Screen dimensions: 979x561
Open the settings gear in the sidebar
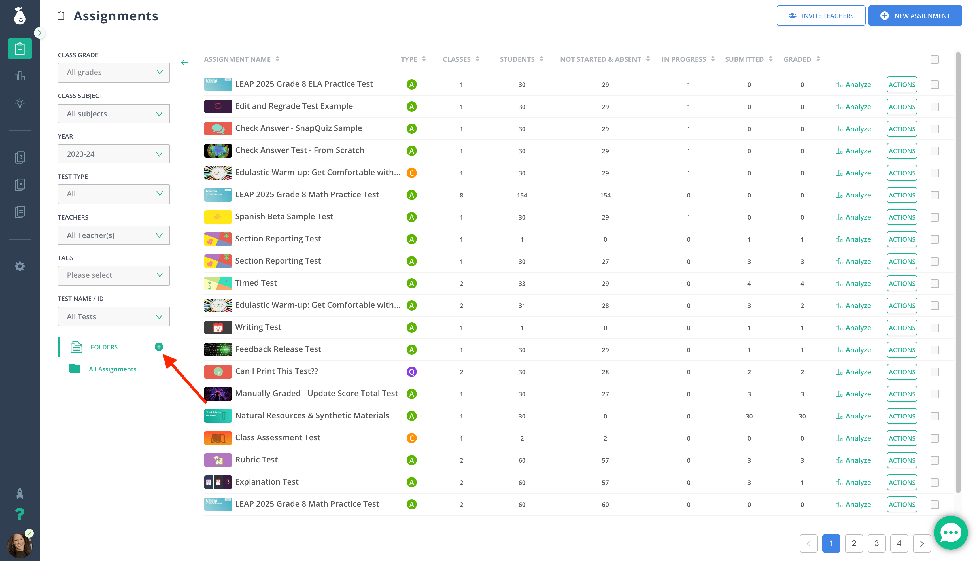point(20,266)
